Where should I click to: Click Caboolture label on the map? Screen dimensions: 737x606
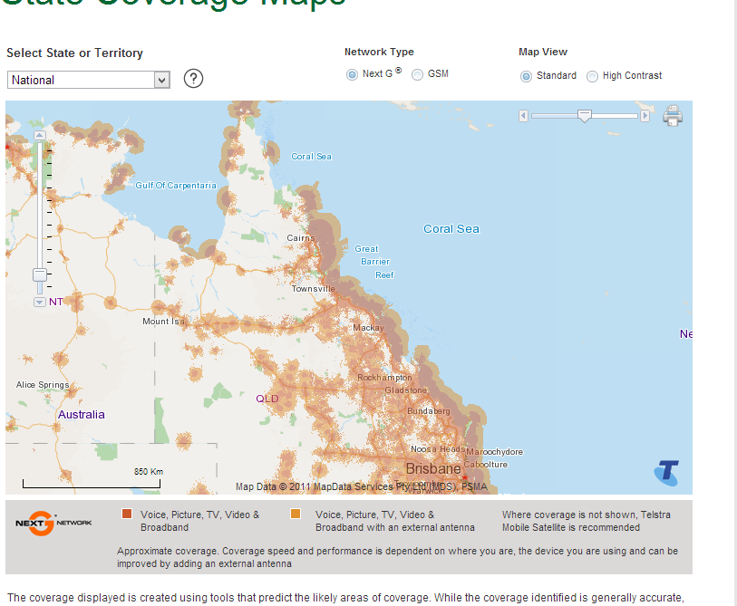486,465
